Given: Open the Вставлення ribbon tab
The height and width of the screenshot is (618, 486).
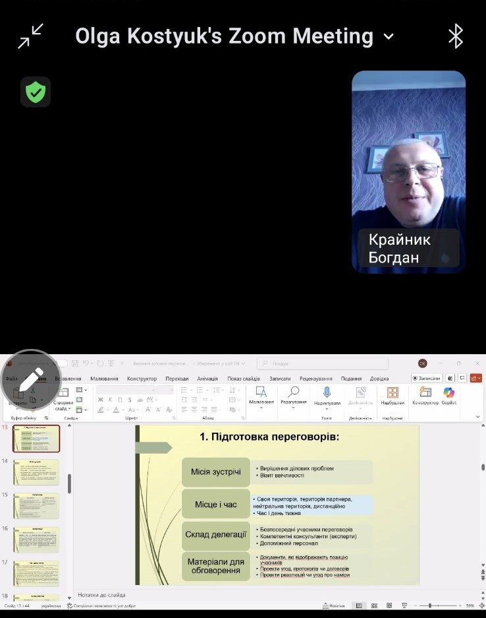Looking at the screenshot, I should click(x=68, y=379).
